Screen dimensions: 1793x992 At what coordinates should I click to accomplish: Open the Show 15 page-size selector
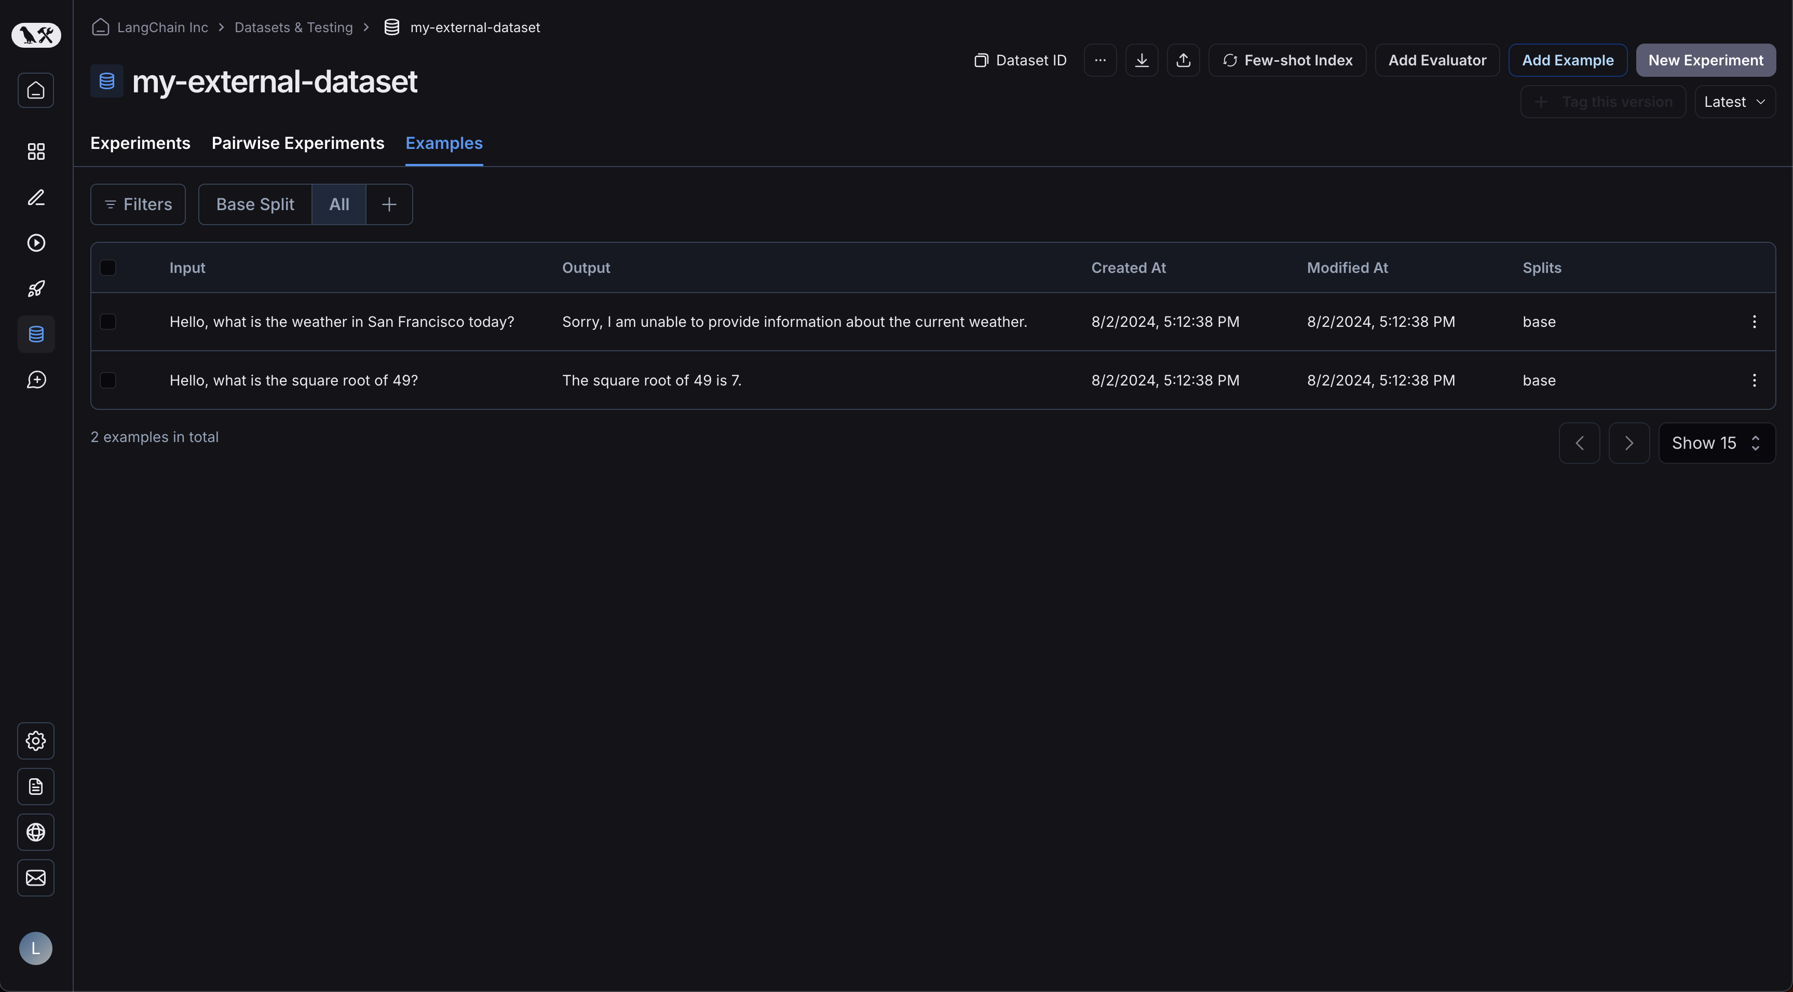coord(1717,443)
